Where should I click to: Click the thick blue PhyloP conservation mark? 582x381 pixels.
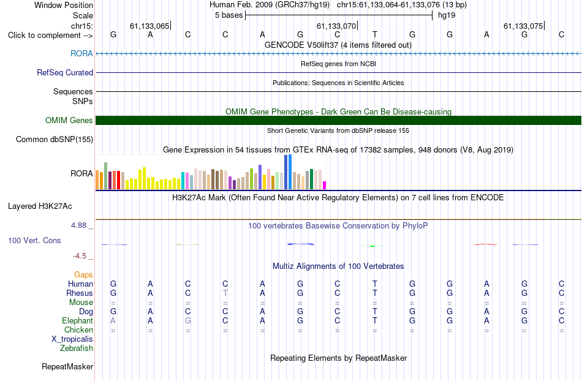[x=300, y=244]
